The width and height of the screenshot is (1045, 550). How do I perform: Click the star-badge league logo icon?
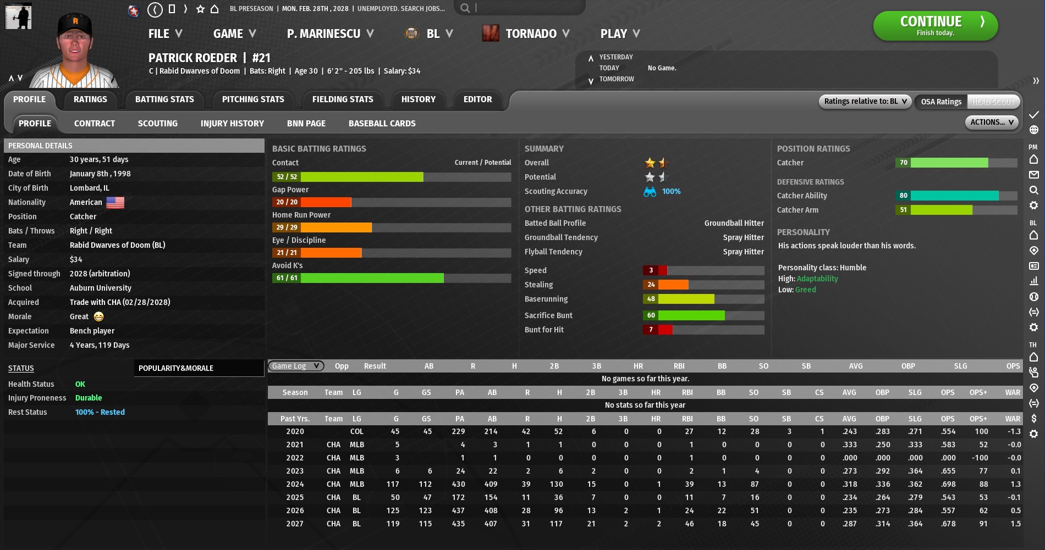(x=133, y=10)
